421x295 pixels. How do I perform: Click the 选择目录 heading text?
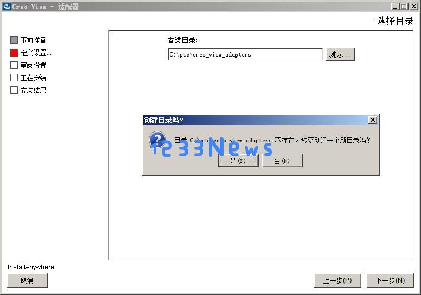click(395, 21)
